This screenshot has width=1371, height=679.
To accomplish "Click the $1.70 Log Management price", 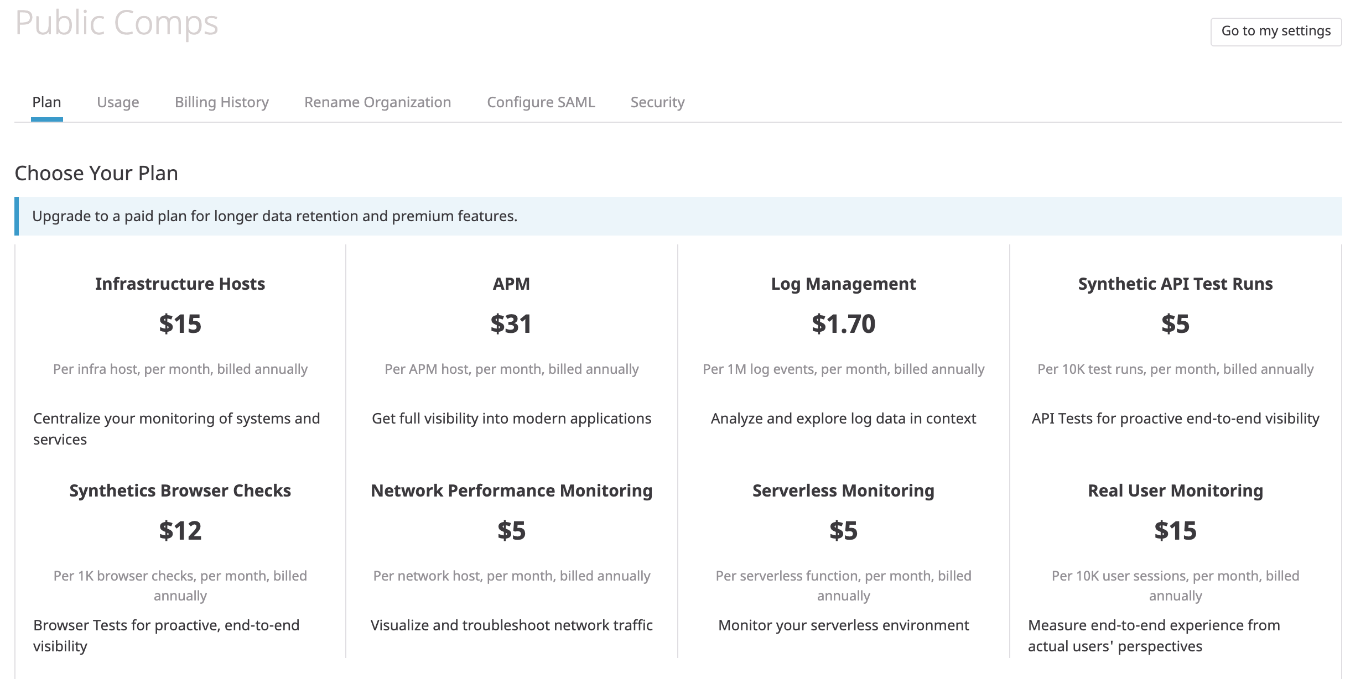I will tap(843, 324).
